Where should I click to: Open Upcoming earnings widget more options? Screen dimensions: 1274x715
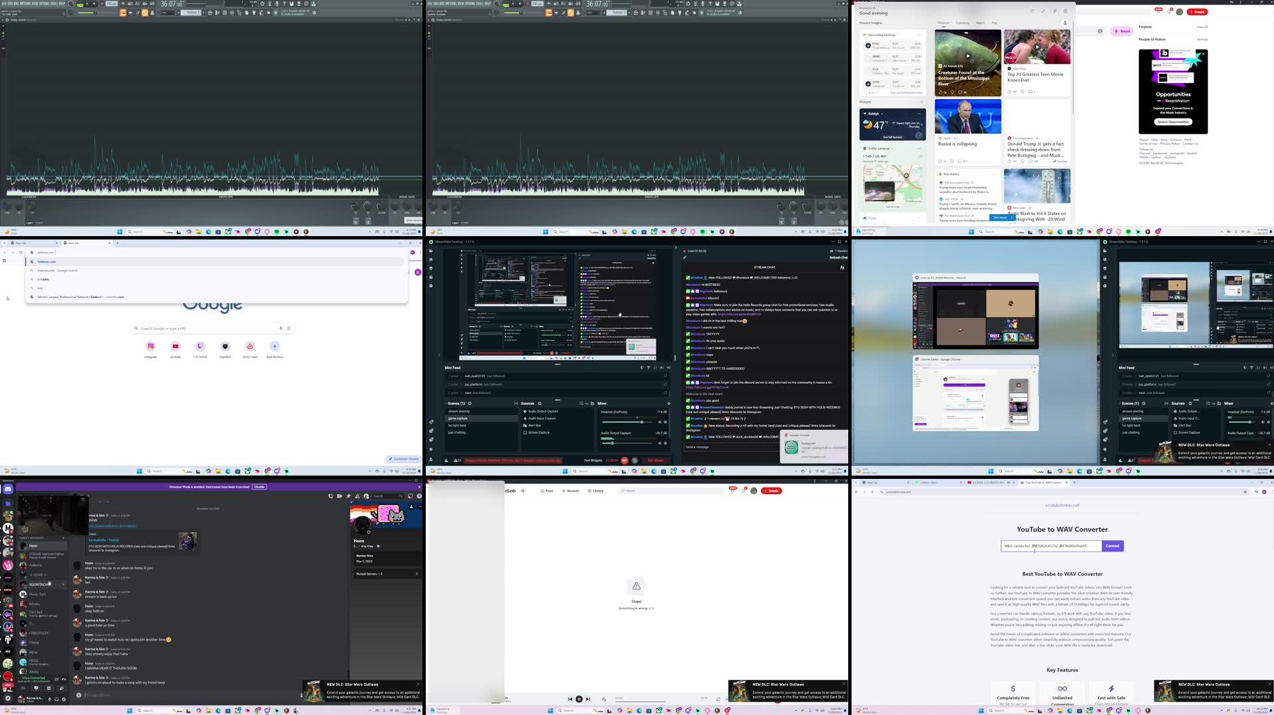(919, 35)
